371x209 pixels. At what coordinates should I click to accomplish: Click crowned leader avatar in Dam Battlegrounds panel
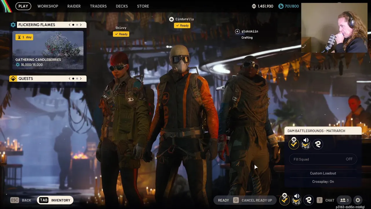pos(294,144)
